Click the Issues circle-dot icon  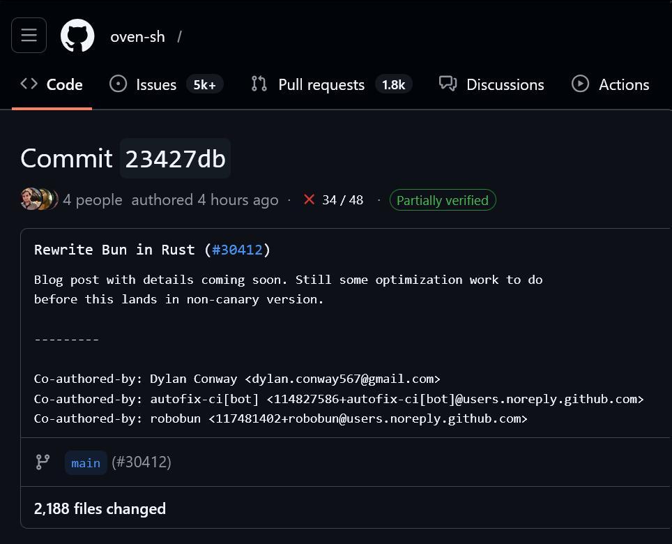pos(118,84)
